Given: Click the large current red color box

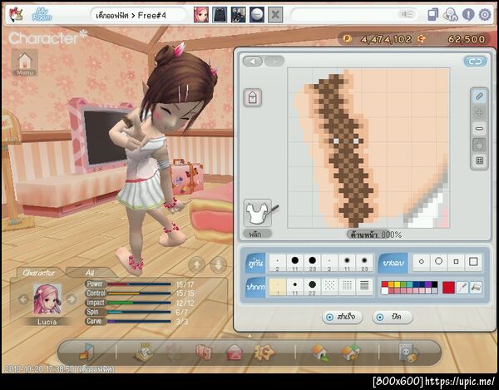Looking at the screenshot, I should click(x=448, y=288).
